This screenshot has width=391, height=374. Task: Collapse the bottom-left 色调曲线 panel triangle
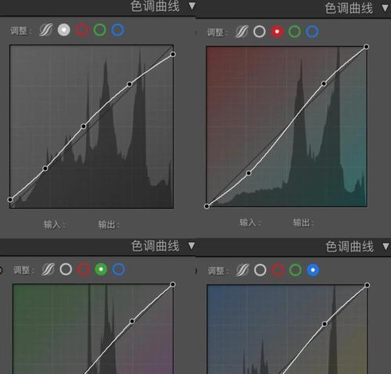(x=192, y=245)
